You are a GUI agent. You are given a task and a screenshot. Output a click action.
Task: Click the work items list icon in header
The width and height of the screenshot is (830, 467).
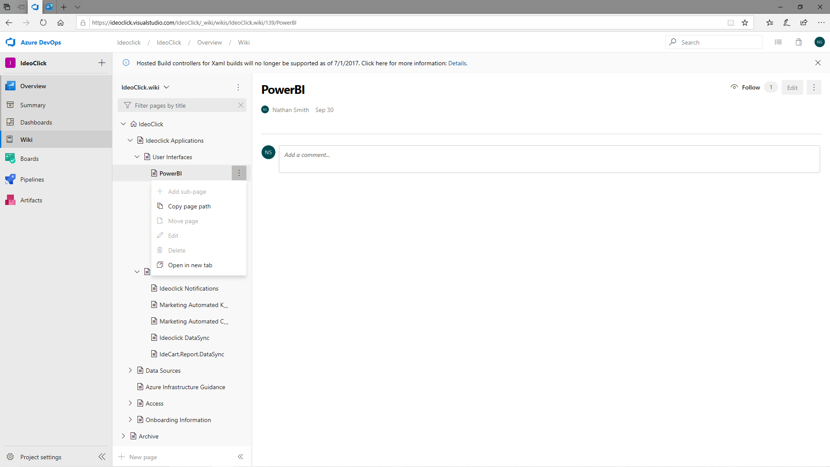778,42
